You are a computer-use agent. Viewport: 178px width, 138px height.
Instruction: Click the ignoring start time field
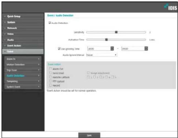(99, 48)
